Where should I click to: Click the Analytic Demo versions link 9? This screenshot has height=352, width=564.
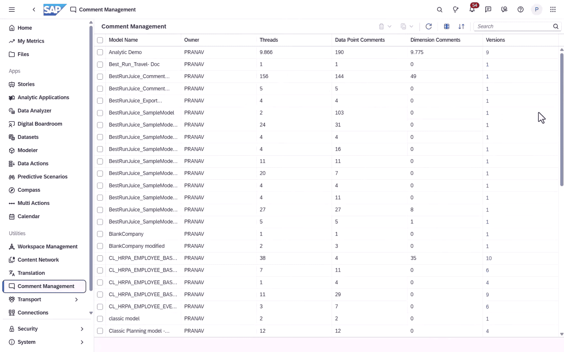point(487,53)
